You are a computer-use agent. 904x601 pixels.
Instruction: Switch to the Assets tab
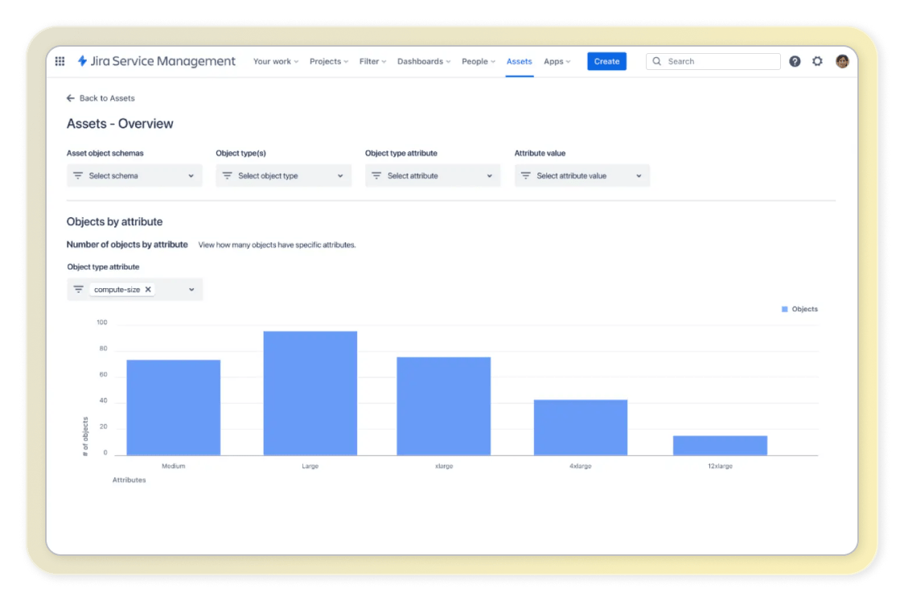[x=519, y=61]
